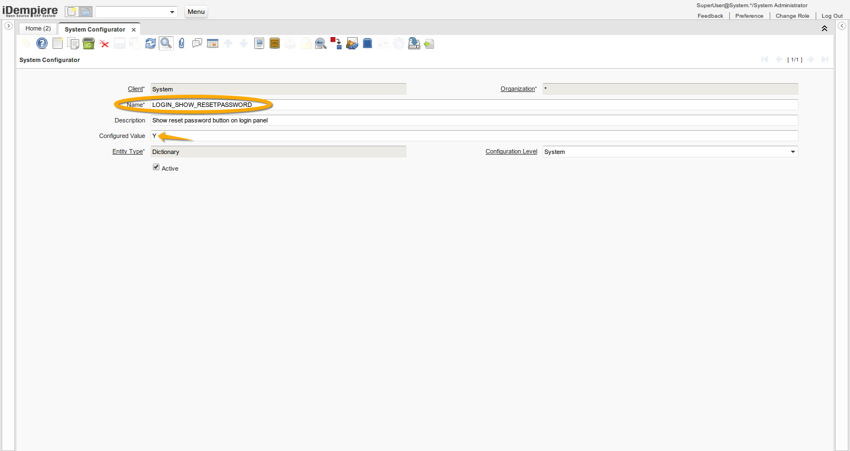Click the Refresh record icon
The height and width of the screenshot is (451, 850).
point(151,43)
